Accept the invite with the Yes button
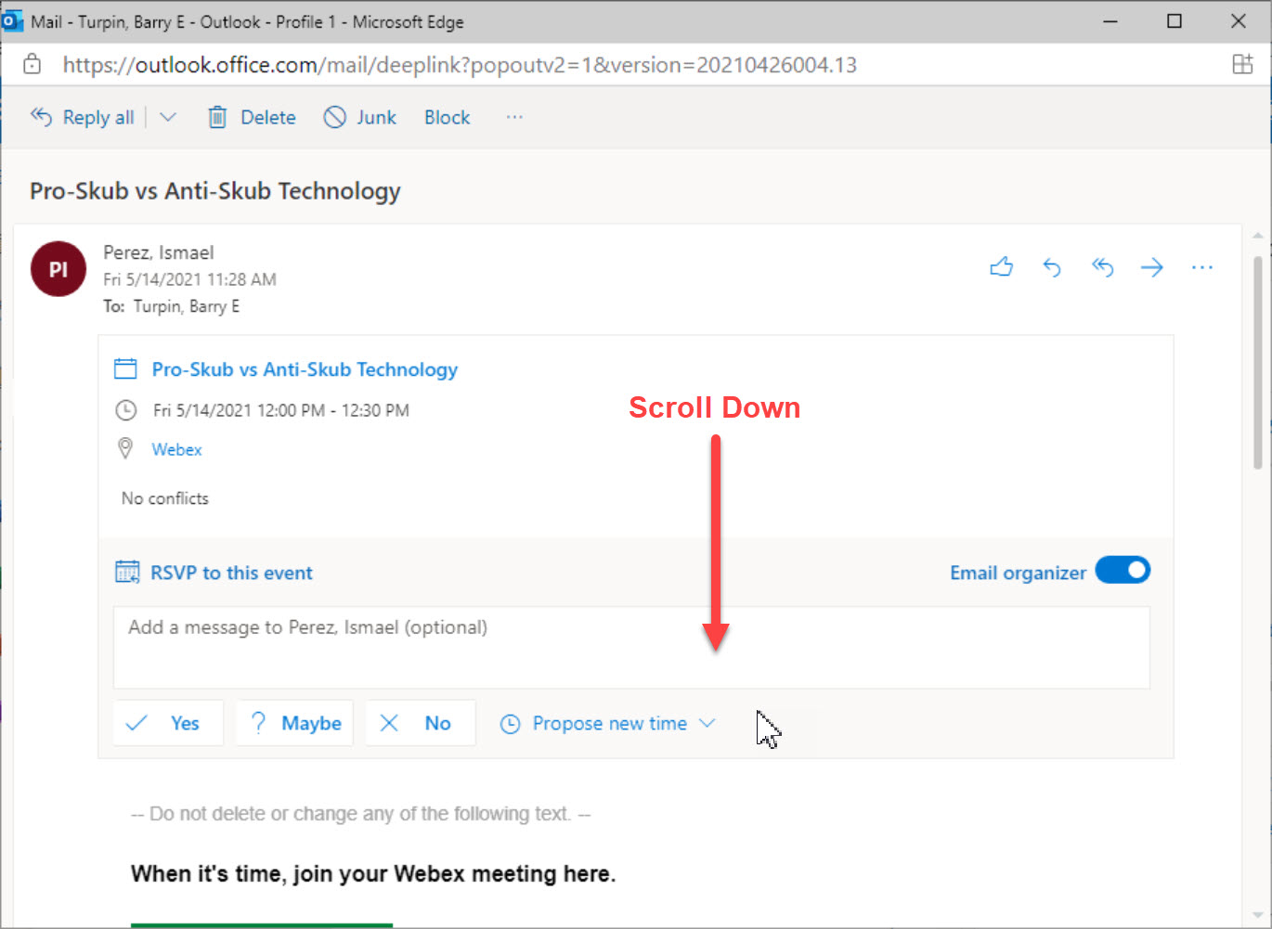The image size is (1272, 929). tap(168, 723)
